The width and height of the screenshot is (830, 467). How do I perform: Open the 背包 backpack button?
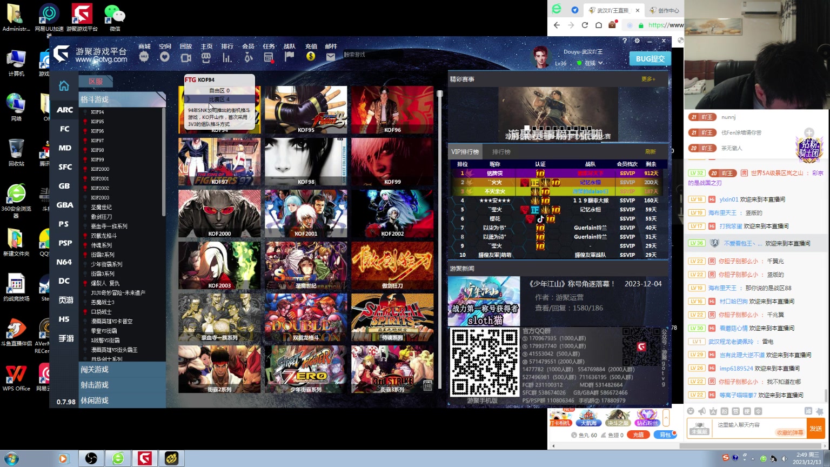click(x=665, y=435)
